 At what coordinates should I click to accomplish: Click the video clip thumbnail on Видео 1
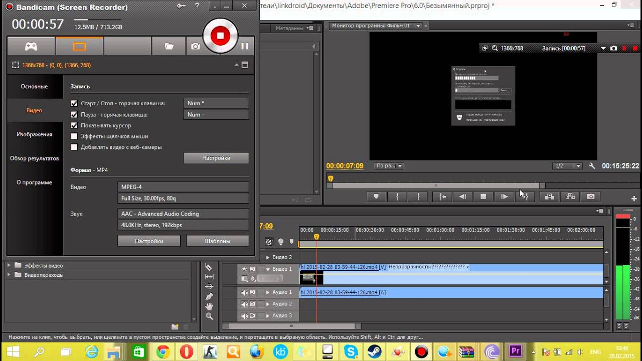coord(311,278)
